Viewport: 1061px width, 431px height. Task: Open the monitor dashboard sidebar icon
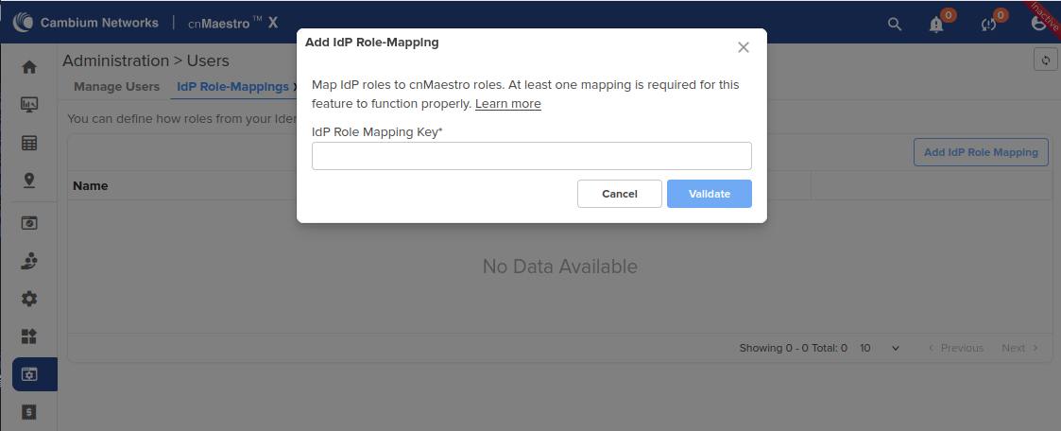[29, 105]
